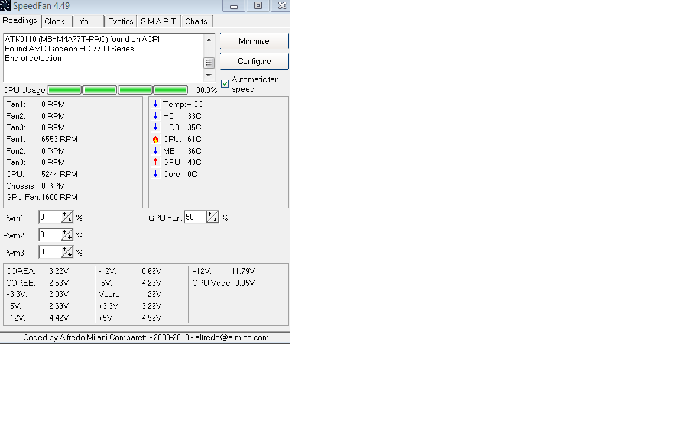The width and height of the screenshot is (681, 426).
Task: Click the flame icon next to CPU temperature
Action: pos(155,139)
